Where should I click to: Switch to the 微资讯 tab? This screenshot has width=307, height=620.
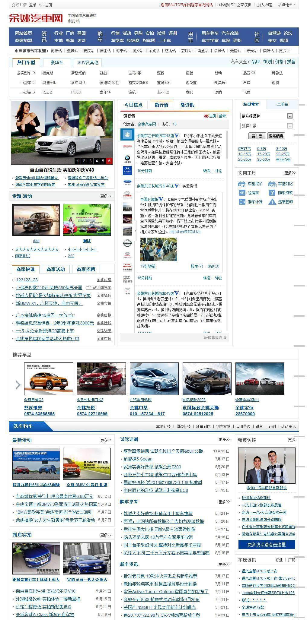pyautogui.click(x=187, y=105)
